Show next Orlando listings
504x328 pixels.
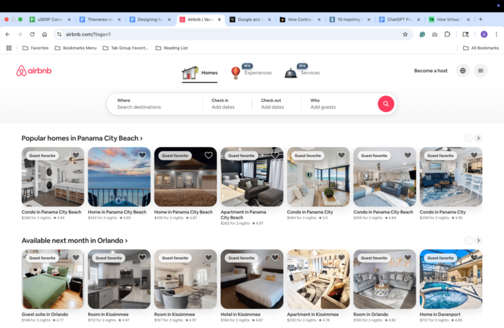[478, 241]
